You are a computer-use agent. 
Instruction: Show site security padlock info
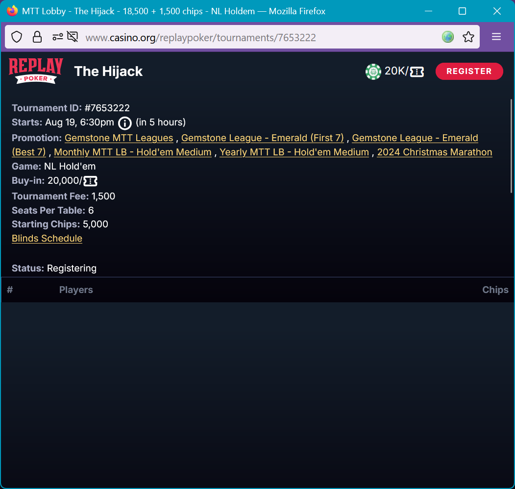pyautogui.click(x=37, y=37)
